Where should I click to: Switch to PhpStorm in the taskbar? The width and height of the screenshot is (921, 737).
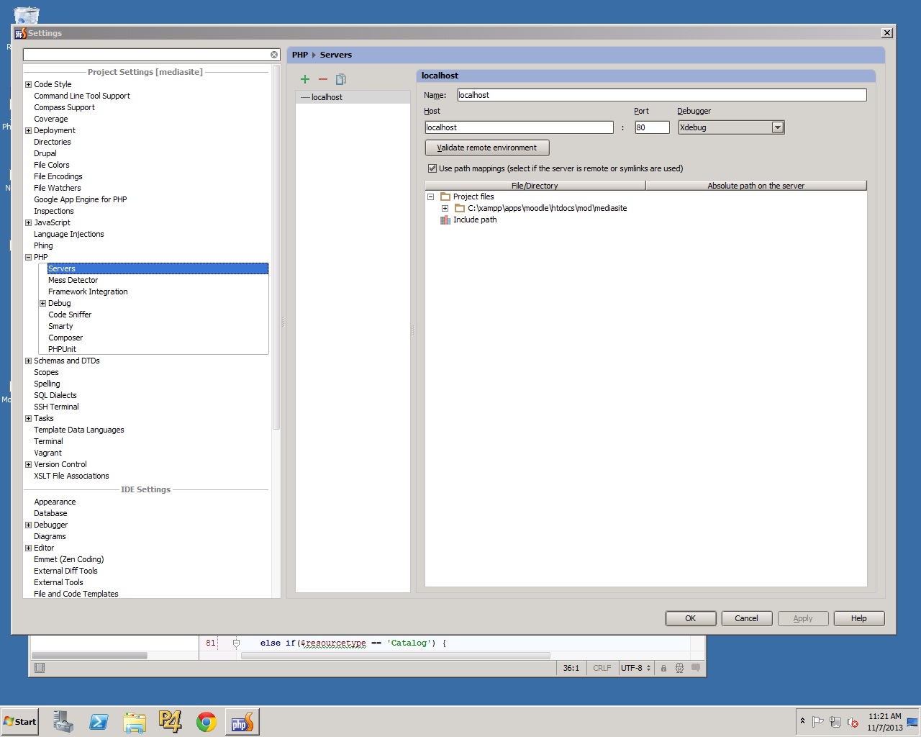(242, 721)
